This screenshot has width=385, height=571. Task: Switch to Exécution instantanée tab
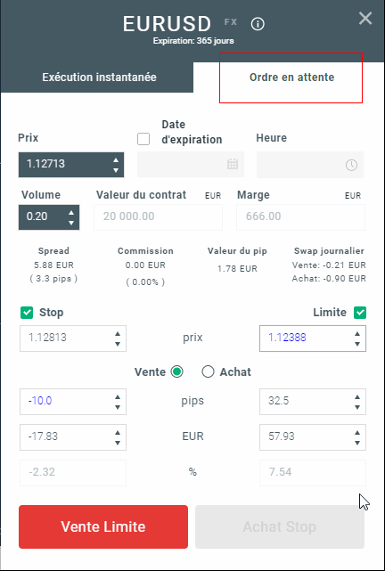[x=97, y=77]
